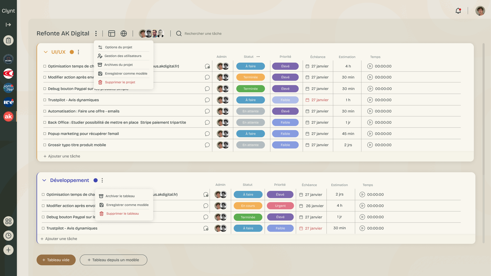Viewport: 491px width, 276px height.
Task: Check the Back Office Stripe task checkbox
Action: (45, 122)
